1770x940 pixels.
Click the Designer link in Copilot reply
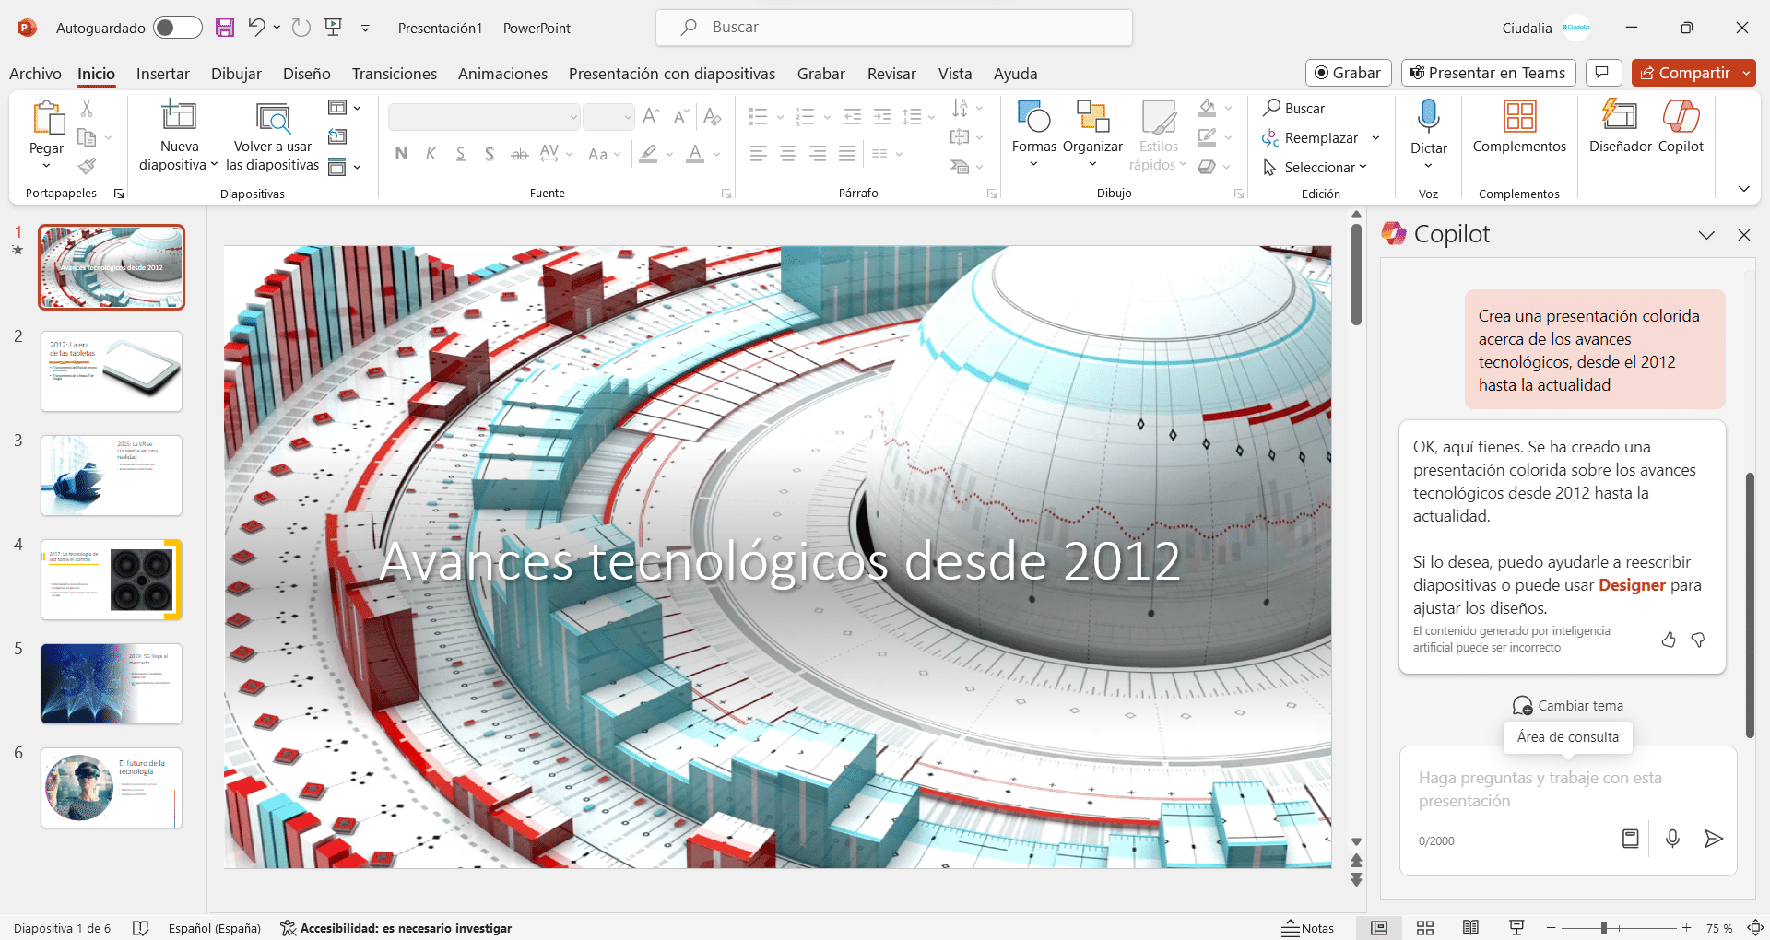coord(1632,585)
